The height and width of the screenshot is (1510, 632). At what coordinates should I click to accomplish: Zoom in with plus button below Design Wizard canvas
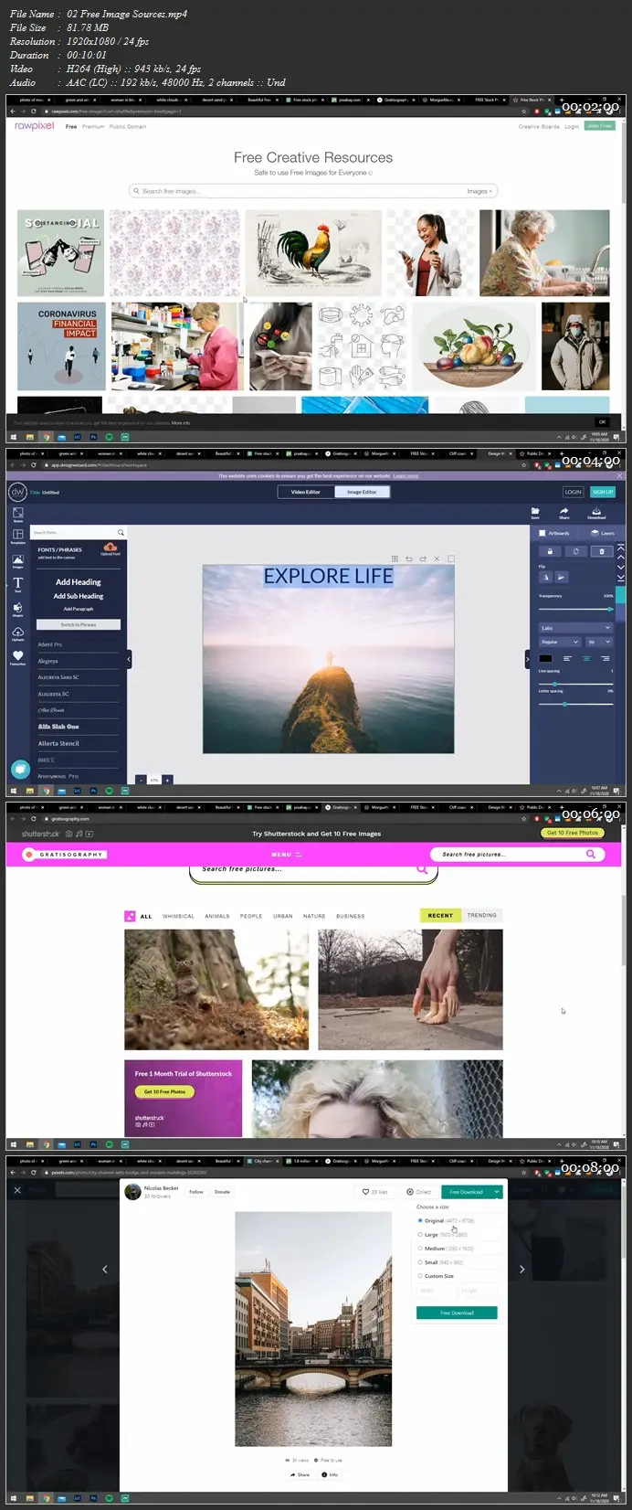tap(167, 780)
